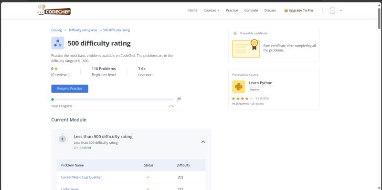Click the Resume Practice button
Viewport: 382px width, 190px height.
tap(70, 89)
